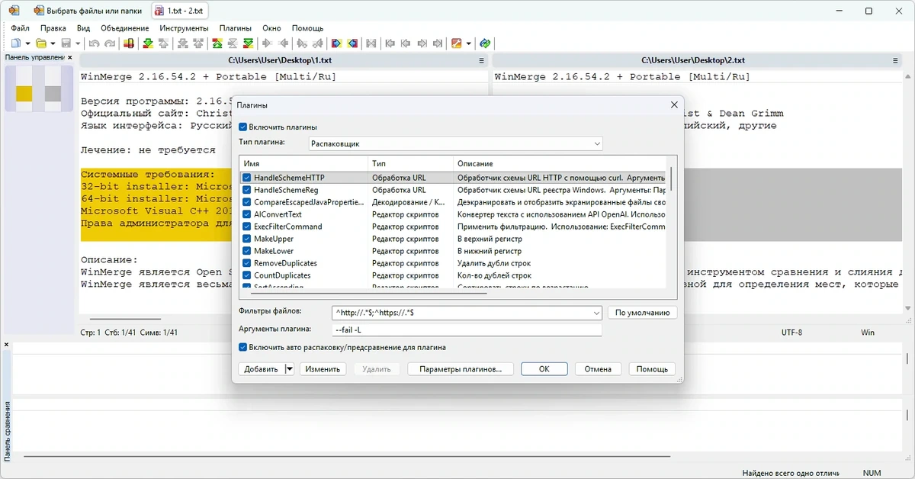Click Copy to Left and Advance icon

[x=317, y=43]
